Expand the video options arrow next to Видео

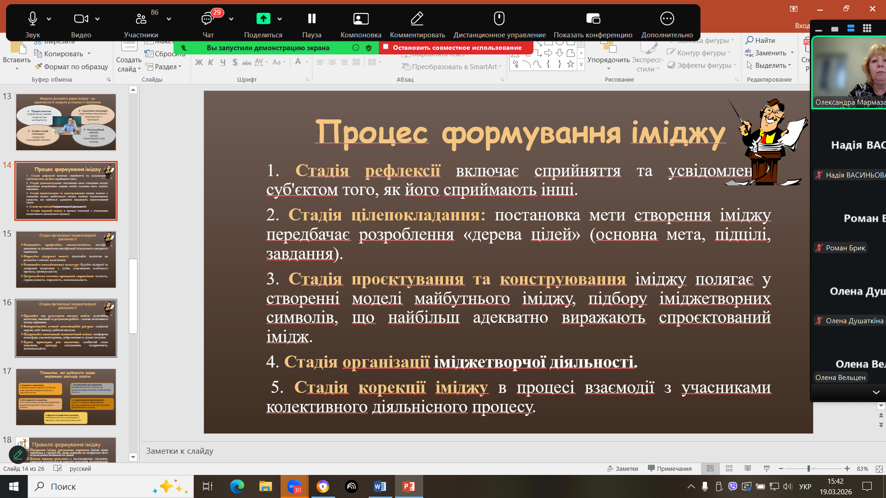coord(97,19)
